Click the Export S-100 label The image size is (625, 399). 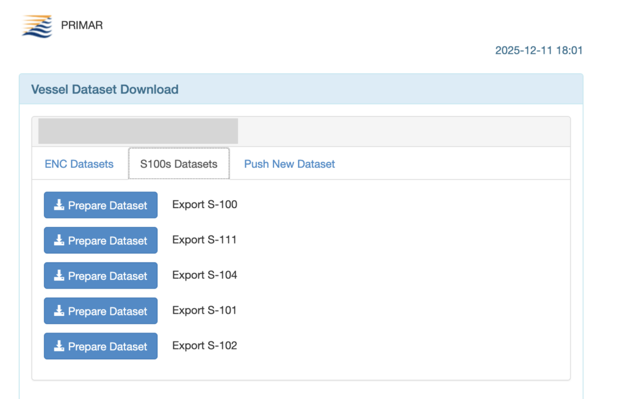pyautogui.click(x=204, y=204)
